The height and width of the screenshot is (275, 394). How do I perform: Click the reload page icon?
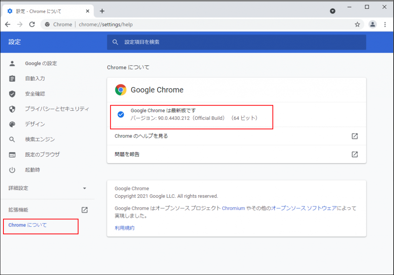[32, 25]
